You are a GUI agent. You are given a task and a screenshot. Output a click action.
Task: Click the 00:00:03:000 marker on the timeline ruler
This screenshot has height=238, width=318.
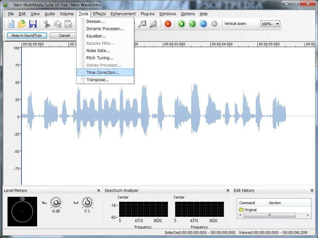[x=175, y=44]
